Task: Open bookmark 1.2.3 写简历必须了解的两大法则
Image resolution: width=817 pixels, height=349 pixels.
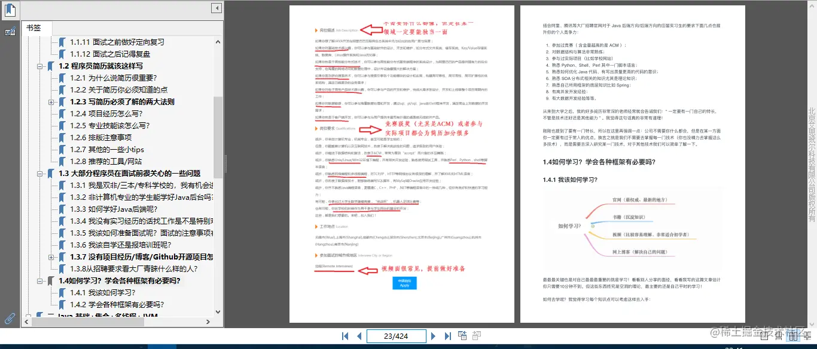Action: pos(122,102)
